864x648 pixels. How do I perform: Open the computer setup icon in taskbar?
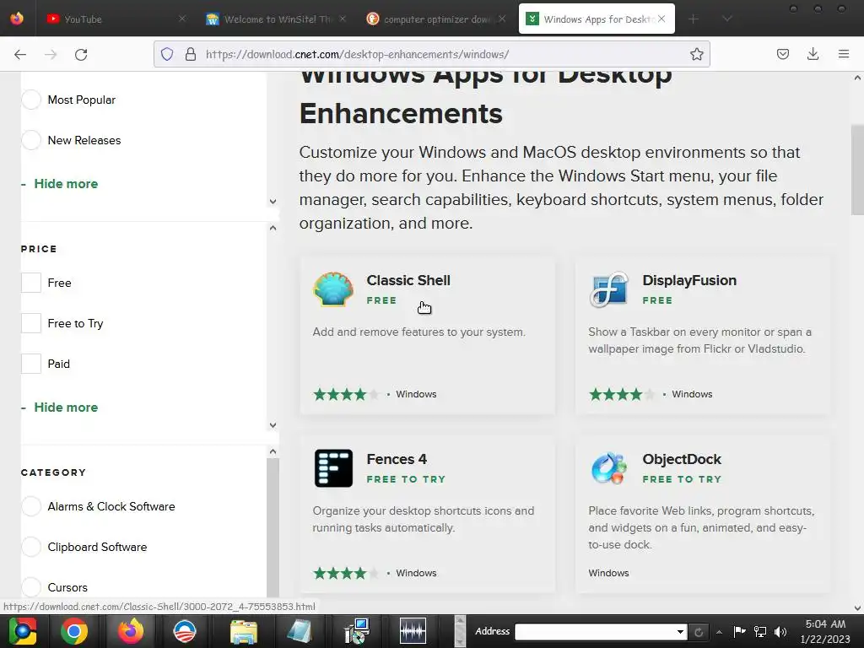[357, 631]
